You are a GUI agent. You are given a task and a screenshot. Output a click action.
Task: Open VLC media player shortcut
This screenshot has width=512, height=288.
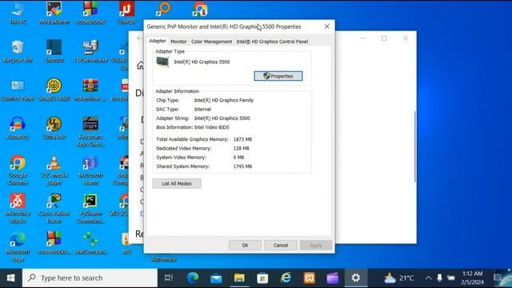click(54, 170)
